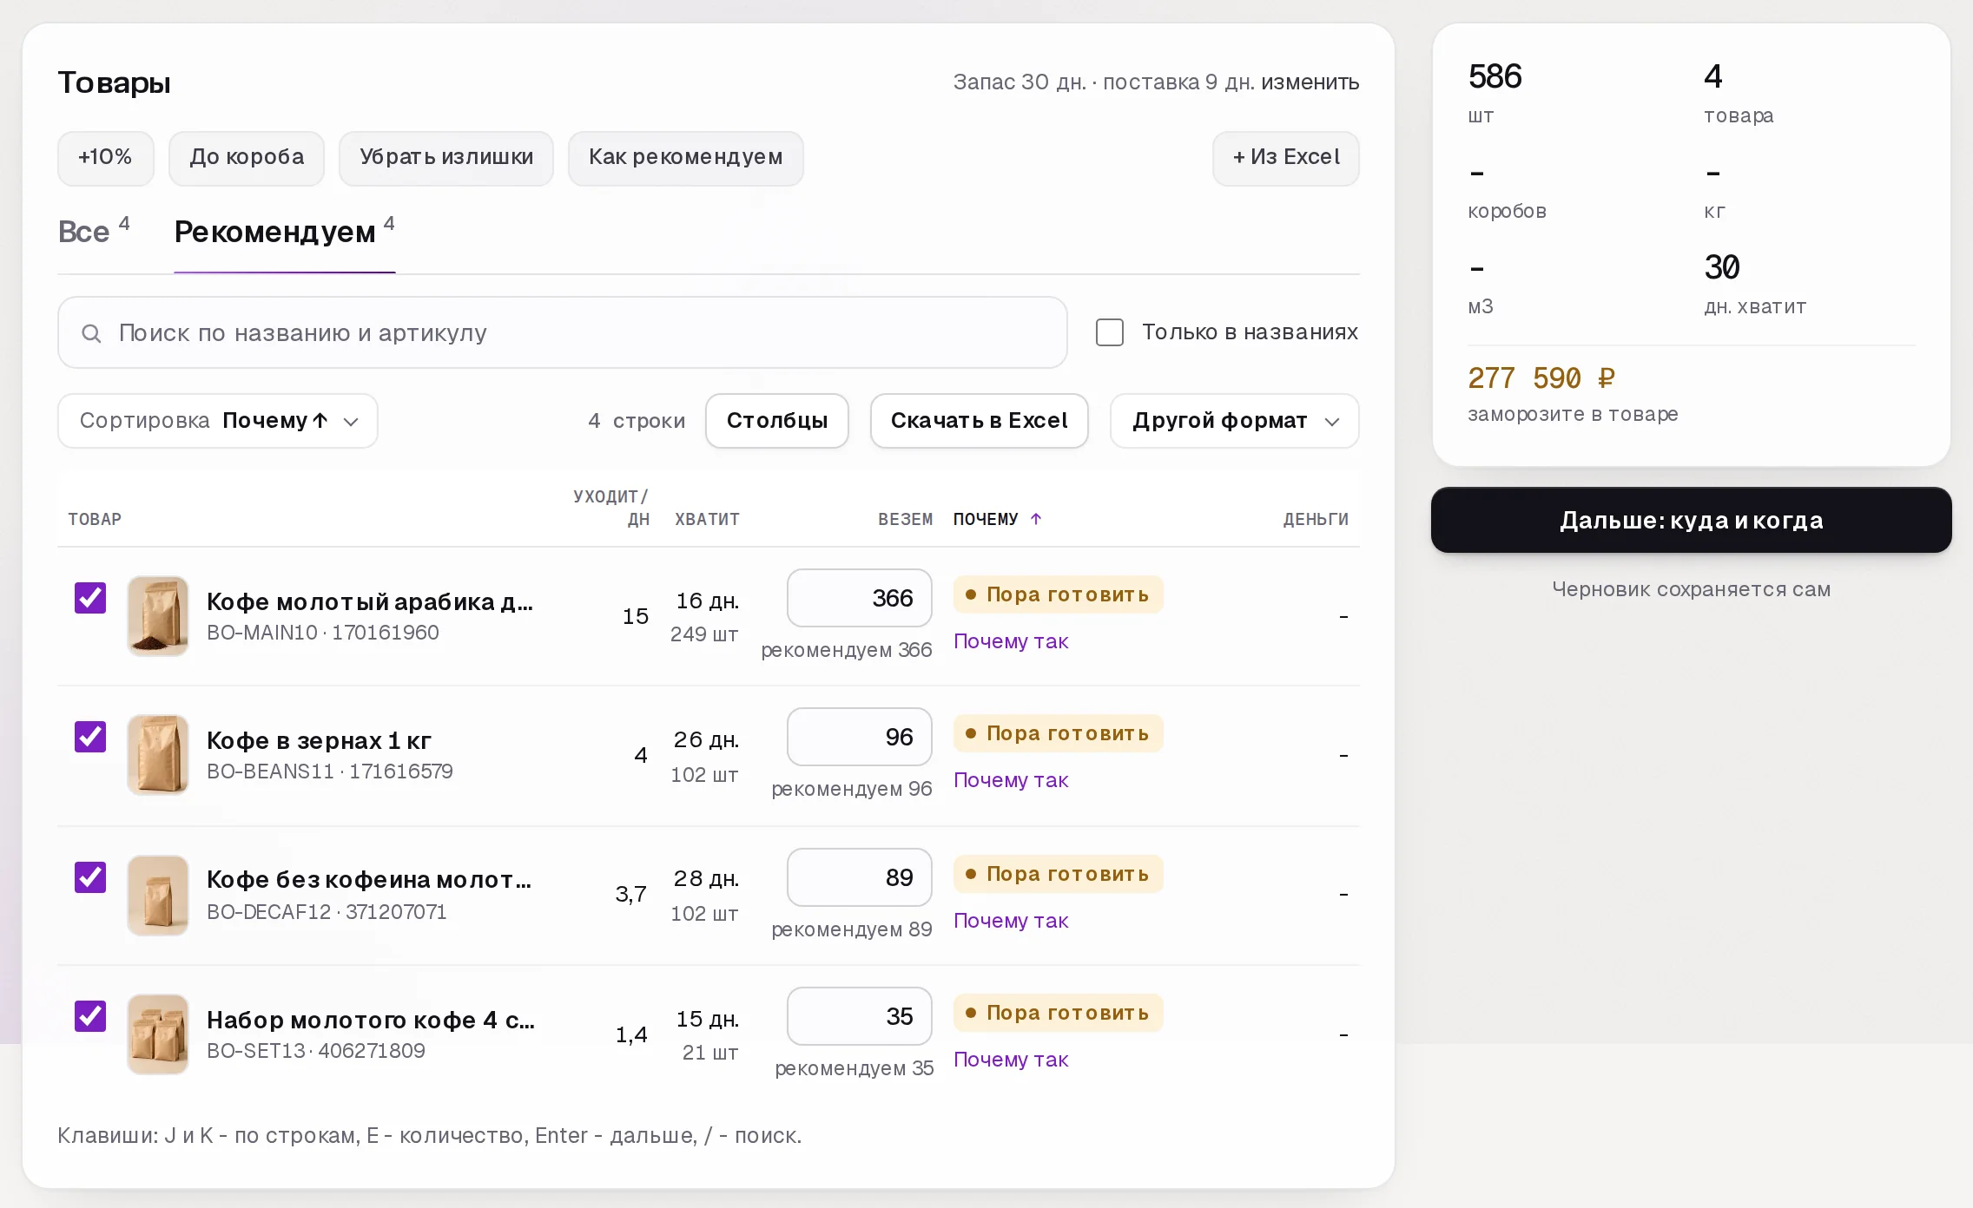This screenshot has width=1973, height=1208.
Task: Open product image of Набор молотого кофе
Action: coord(158,1034)
